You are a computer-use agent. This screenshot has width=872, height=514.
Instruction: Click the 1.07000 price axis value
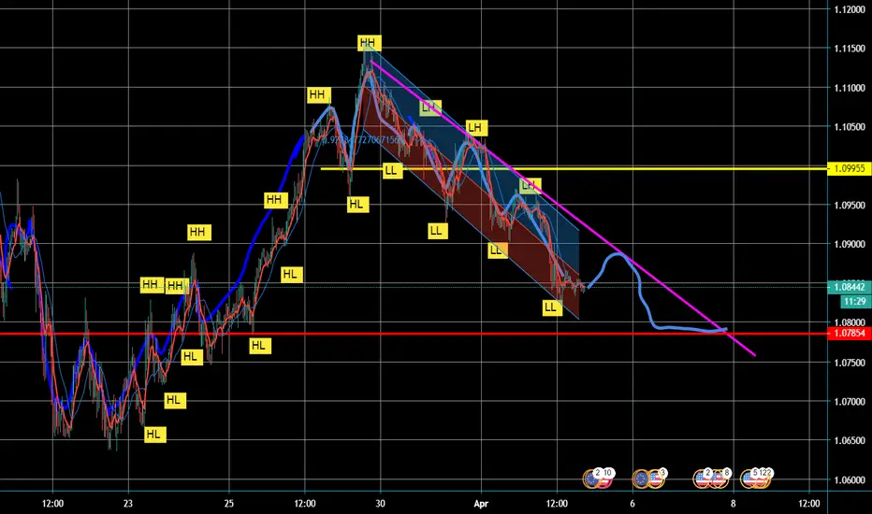pyautogui.click(x=850, y=401)
